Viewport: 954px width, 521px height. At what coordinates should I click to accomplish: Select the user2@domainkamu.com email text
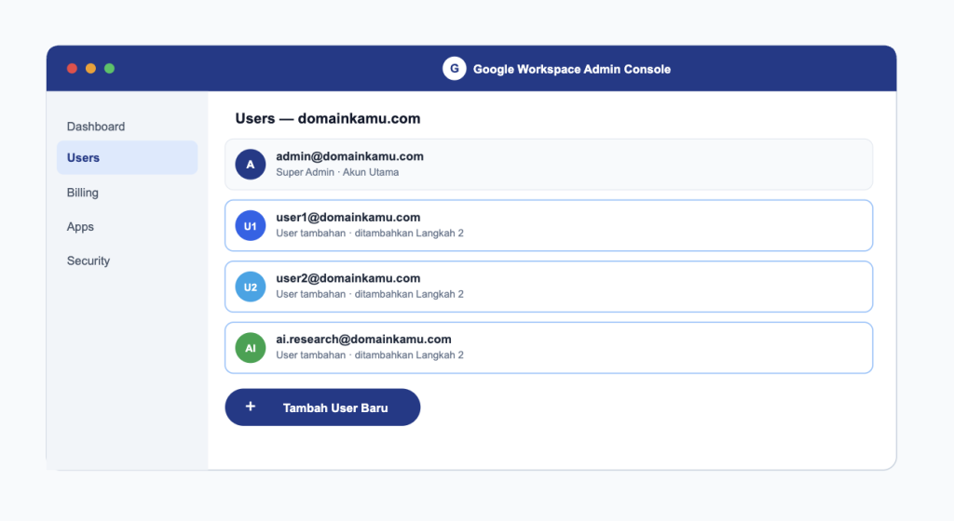348,278
